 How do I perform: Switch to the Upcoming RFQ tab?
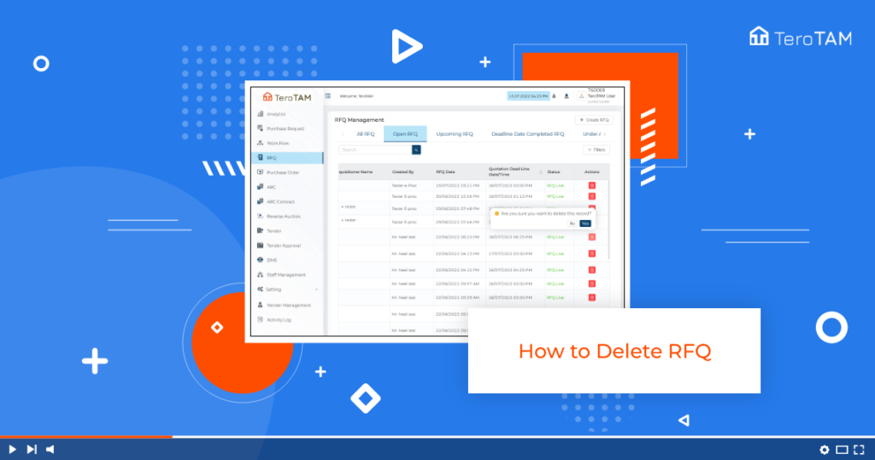pyautogui.click(x=455, y=134)
